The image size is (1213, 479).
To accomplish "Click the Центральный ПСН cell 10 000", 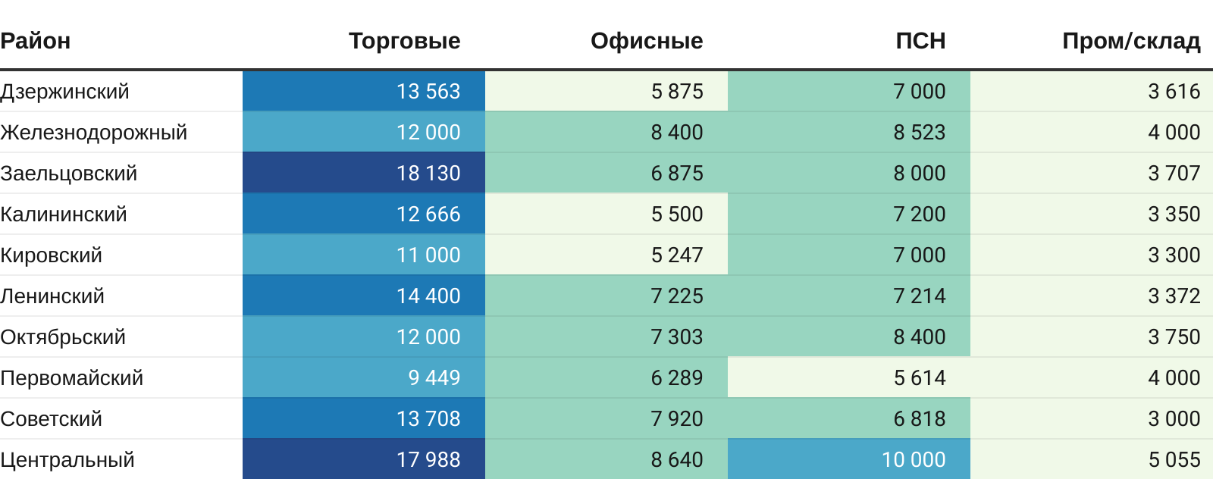I will [x=914, y=460].
